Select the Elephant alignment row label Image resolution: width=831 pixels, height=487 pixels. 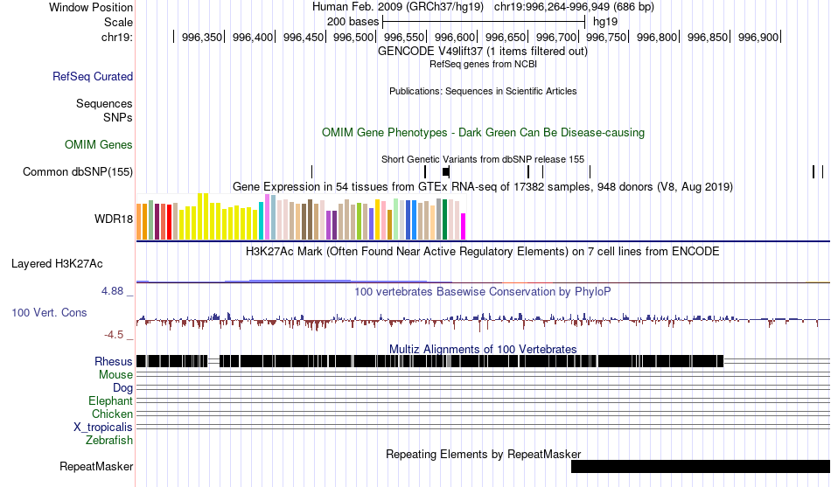pos(111,401)
